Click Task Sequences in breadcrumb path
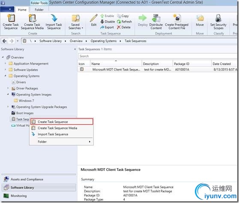Image resolution: width=239 pixels, height=203 pixels. (x=135, y=41)
